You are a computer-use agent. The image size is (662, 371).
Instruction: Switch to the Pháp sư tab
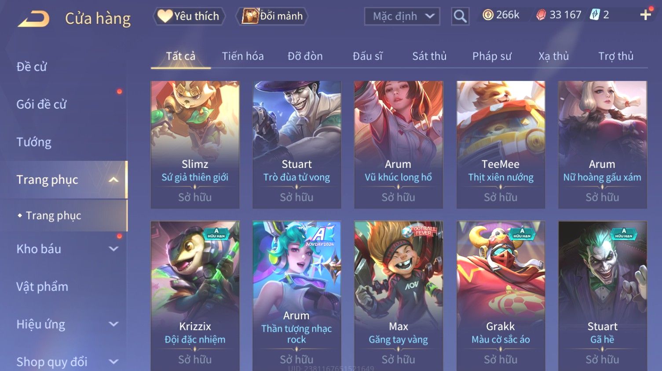492,56
